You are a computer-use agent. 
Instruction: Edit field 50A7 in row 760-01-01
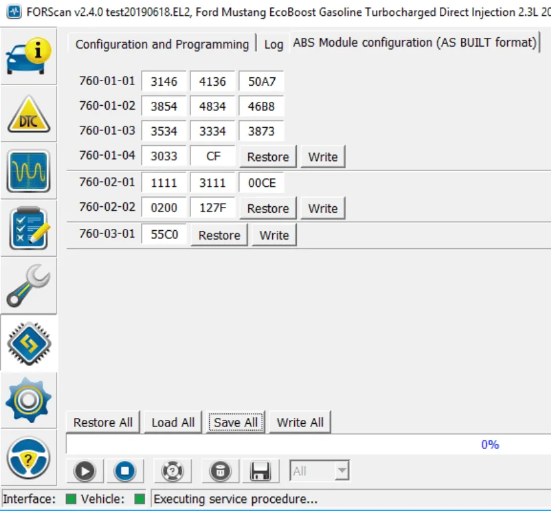click(261, 82)
